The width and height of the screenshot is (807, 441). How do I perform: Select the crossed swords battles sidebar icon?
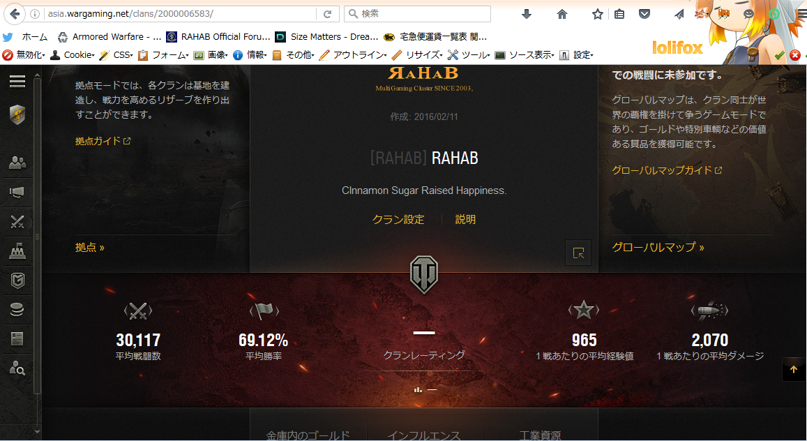[x=17, y=223]
